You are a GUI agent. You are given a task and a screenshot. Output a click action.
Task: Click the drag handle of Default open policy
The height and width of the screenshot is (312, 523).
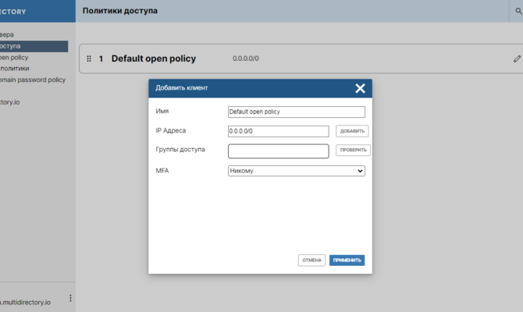(x=89, y=58)
